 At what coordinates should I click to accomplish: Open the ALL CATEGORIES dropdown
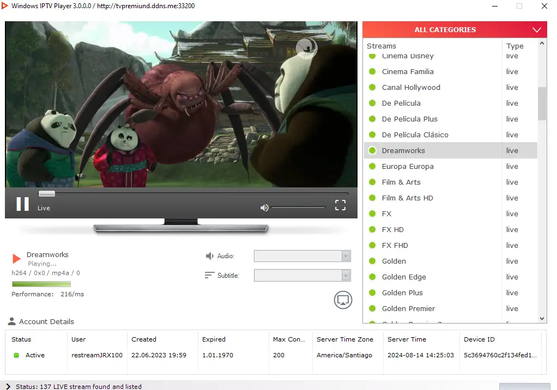point(455,30)
